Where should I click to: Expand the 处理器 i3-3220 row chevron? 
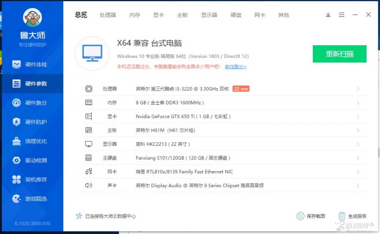click(x=358, y=89)
